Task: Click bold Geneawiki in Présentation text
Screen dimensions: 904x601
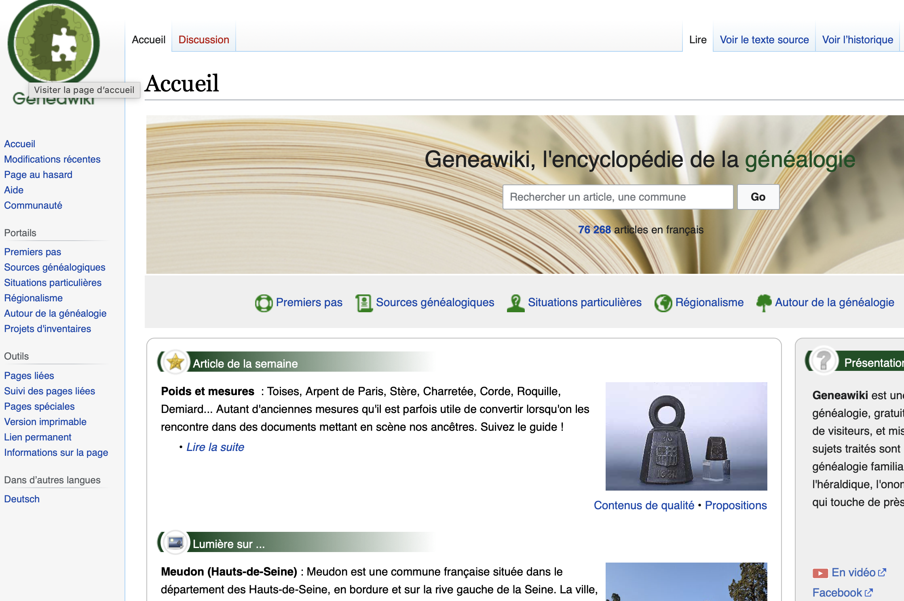Action: click(x=840, y=395)
